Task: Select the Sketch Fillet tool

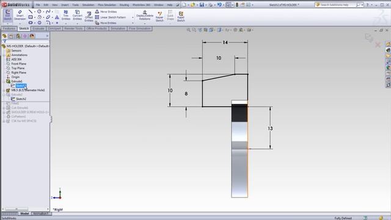Action: (48, 23)
